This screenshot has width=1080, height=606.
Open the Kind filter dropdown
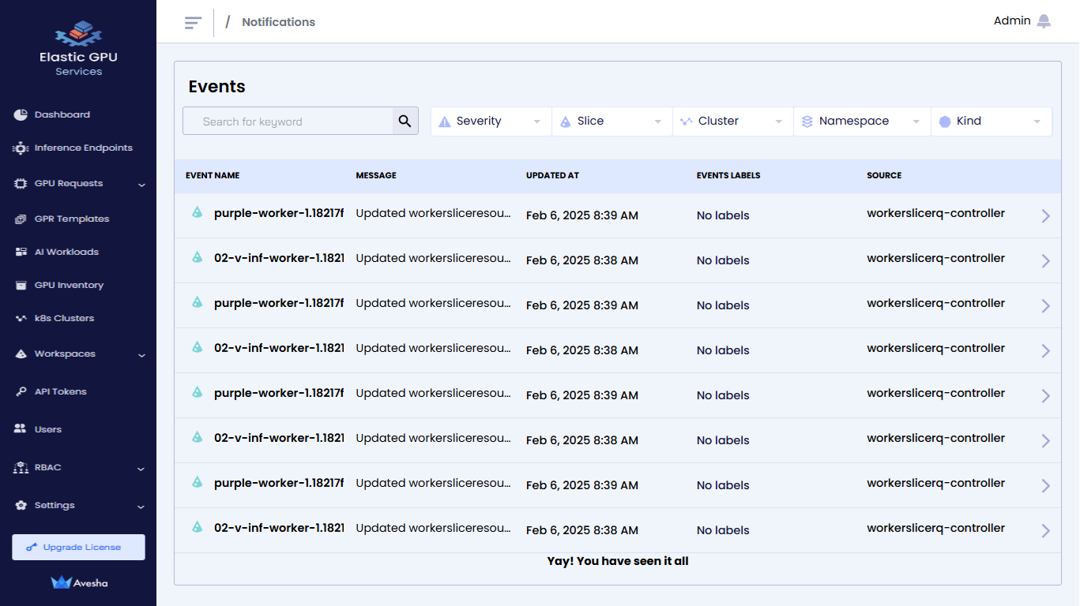pos(991,122)
